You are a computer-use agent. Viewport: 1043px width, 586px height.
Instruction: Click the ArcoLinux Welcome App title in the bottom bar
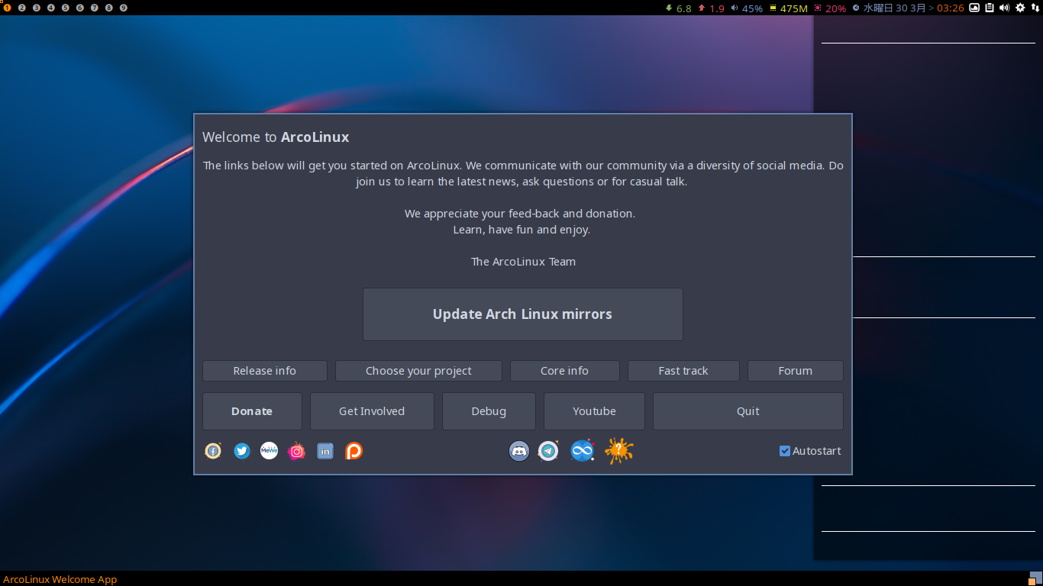coord(60,579)
